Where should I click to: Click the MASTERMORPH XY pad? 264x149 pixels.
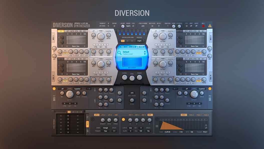pos(132,62)
